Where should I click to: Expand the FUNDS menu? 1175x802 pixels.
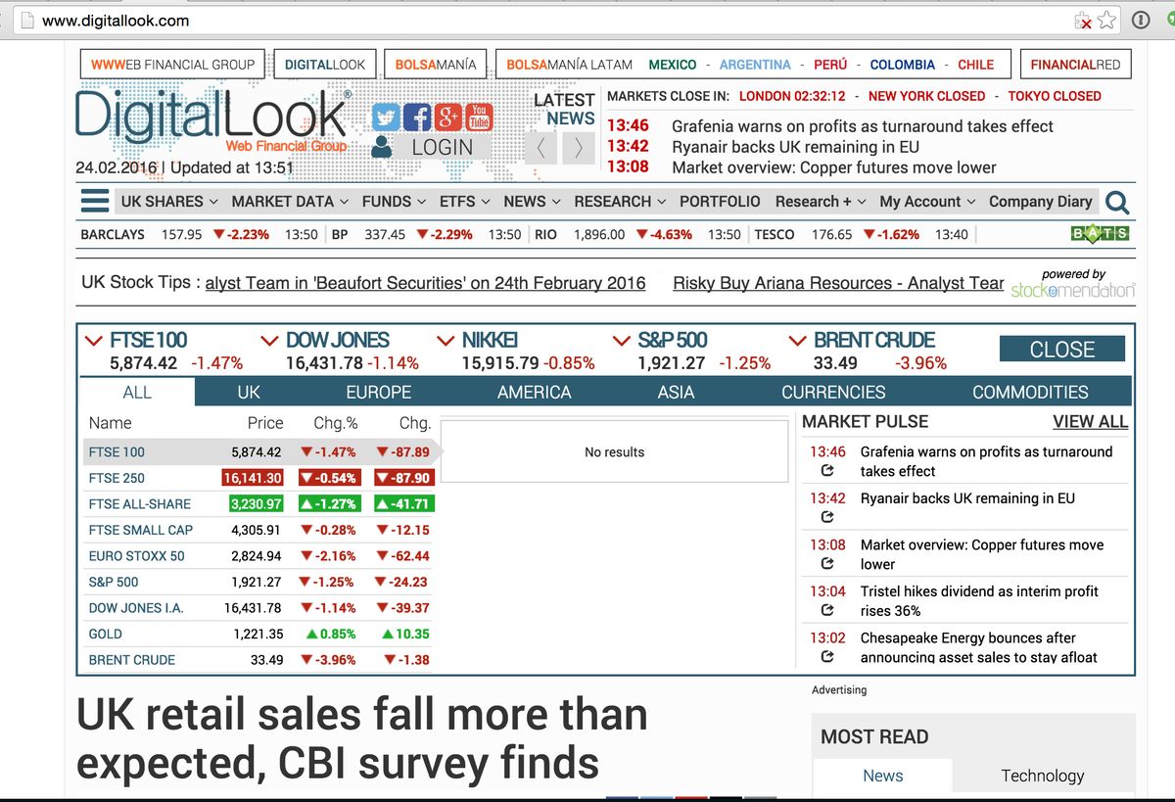pyautogui.click(x=394, y=201)
